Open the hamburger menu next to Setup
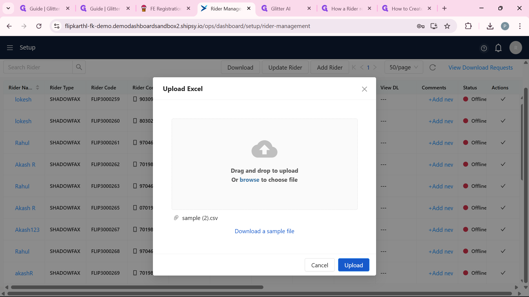 pyautogui.click(x=10, y=48)
